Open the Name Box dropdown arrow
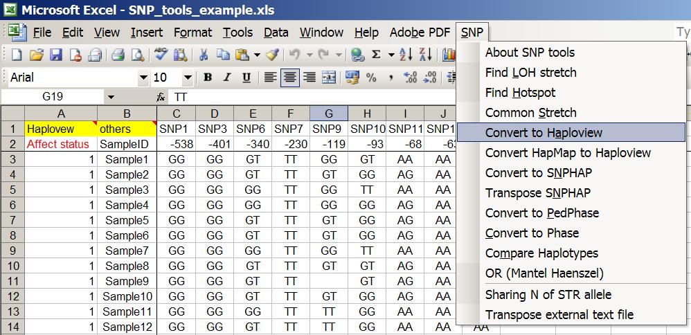 click(111, 97)
